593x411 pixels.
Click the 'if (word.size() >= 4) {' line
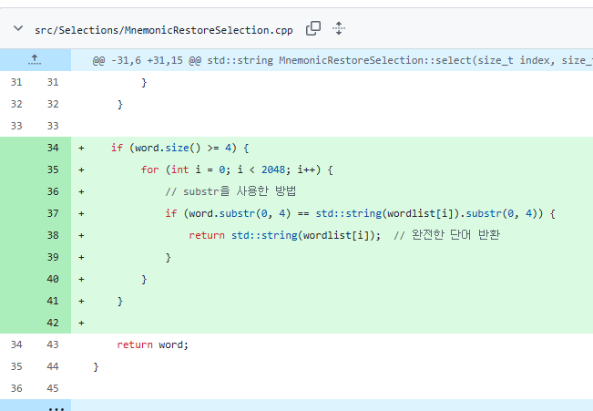[180, 148]
